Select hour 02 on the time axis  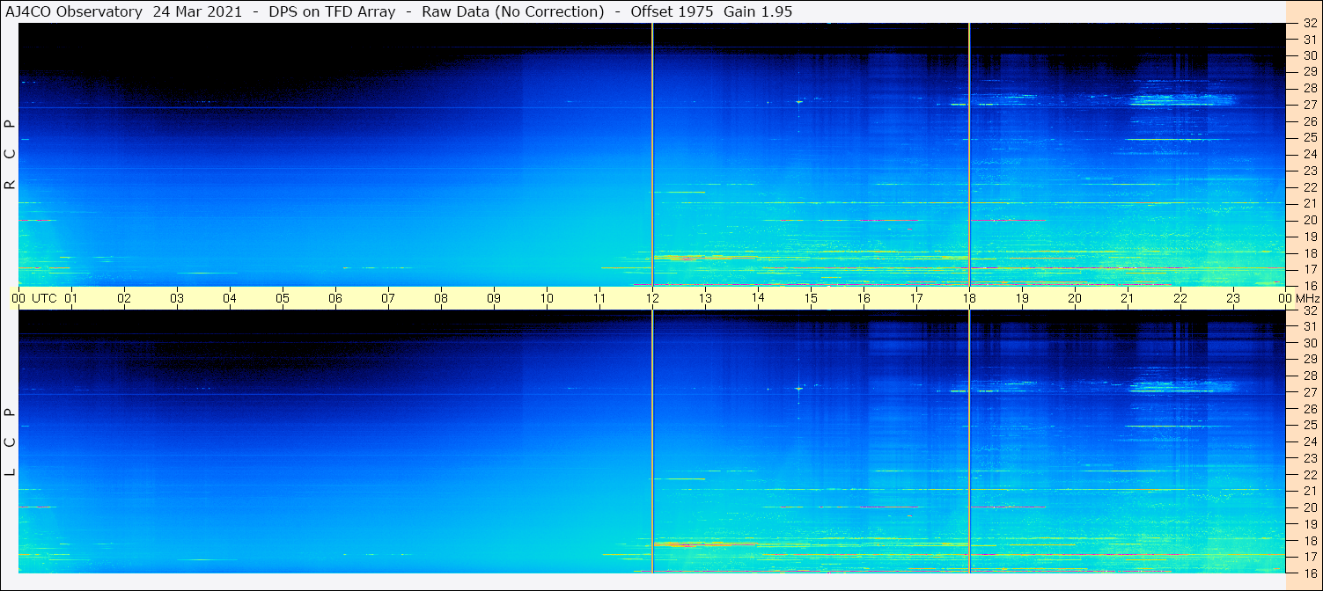(124, 298)
